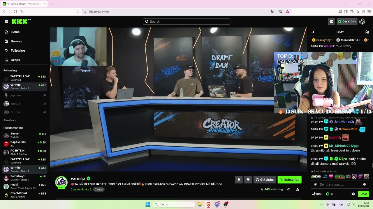Bookmark this page with the bookmark icon

(x=77, y=12)
